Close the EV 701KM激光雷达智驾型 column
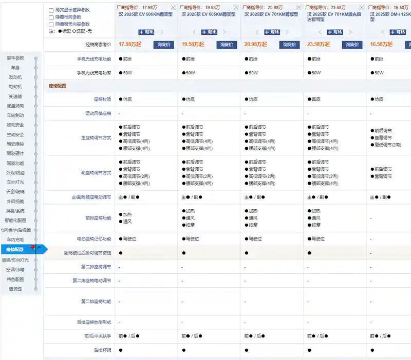This screenshot has height=360, width=411. coord(361,8)
